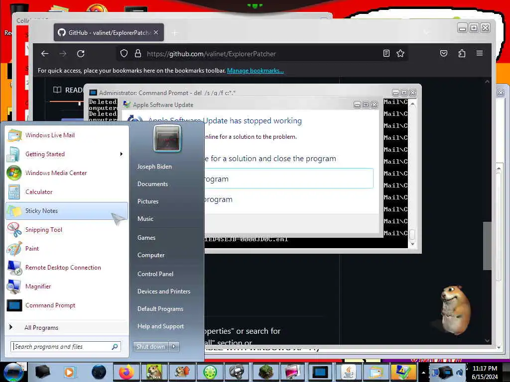
Task: Open Save to Pocket
Action: click(444, 53)
